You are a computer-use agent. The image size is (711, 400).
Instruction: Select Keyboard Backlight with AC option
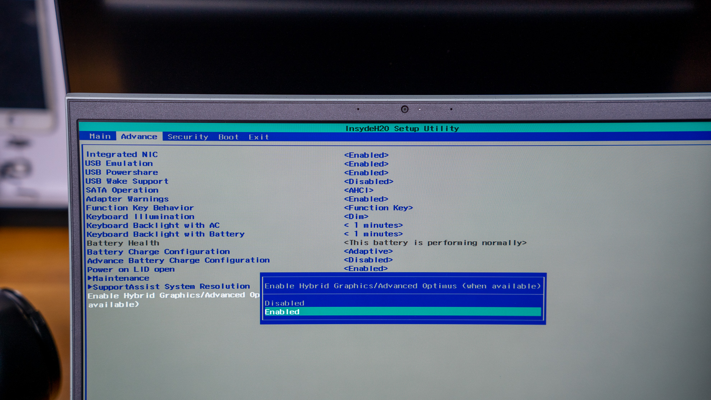153,225
